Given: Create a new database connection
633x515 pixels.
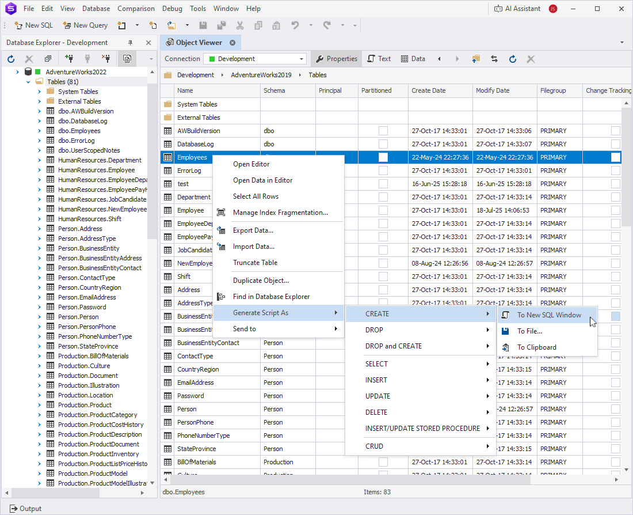Looking at the screenshot, I should tap(68, 58).
